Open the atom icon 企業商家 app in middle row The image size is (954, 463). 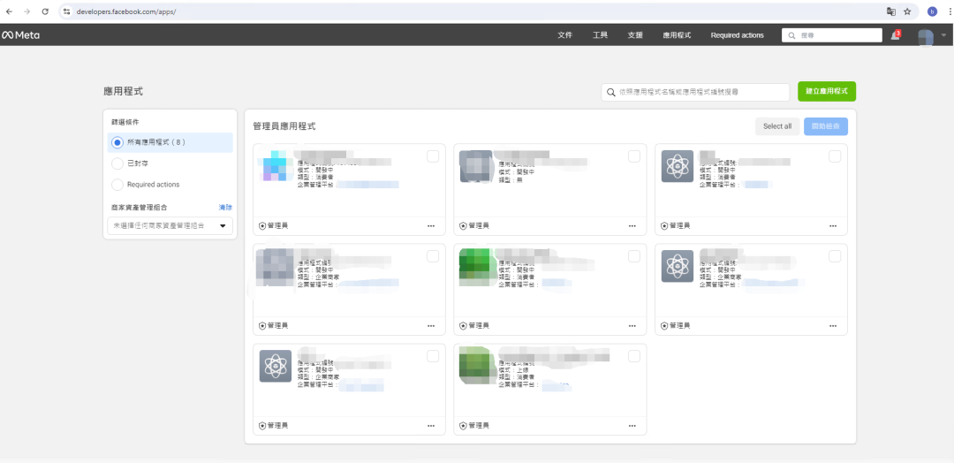678,266
